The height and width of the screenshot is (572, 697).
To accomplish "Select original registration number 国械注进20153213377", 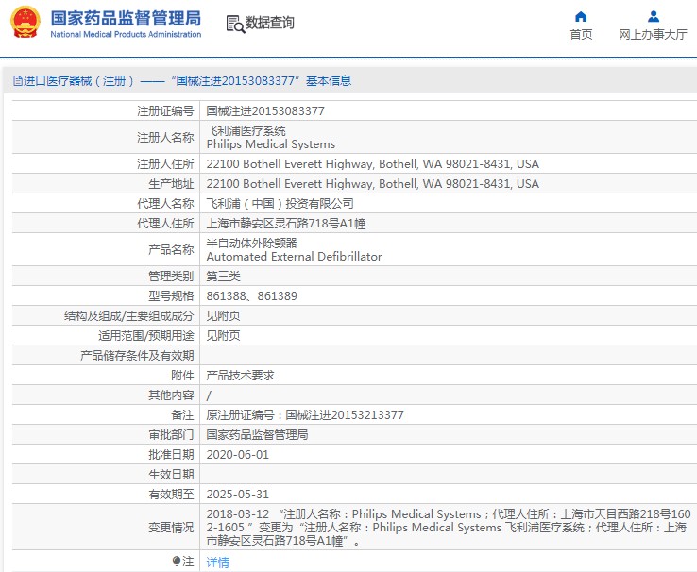I will (345, 414).
